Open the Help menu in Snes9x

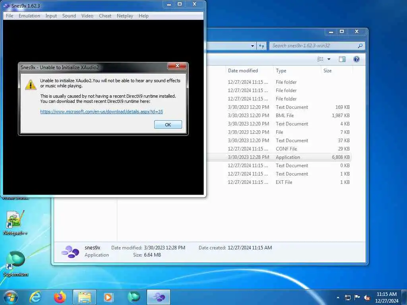[x=143, y=16]
